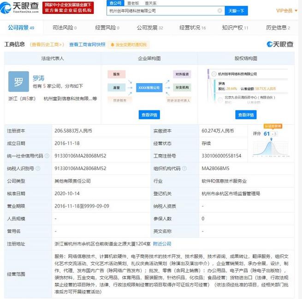302x299 pixels.
Task: Click 历史法定代表人 box in structure diagram
Action: coord(178,100)
